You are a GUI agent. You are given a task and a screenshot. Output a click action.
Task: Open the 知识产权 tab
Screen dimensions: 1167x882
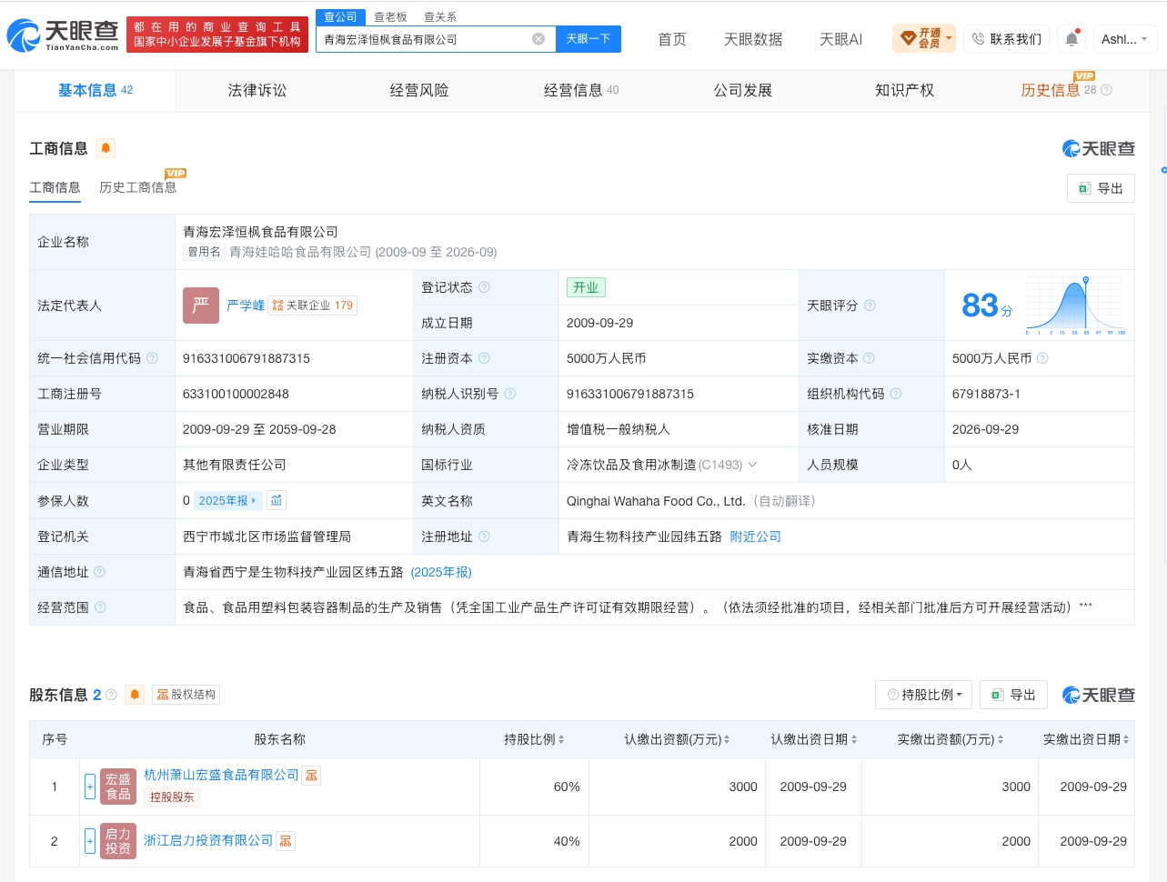pyautogui.click(x=904, y=90)
